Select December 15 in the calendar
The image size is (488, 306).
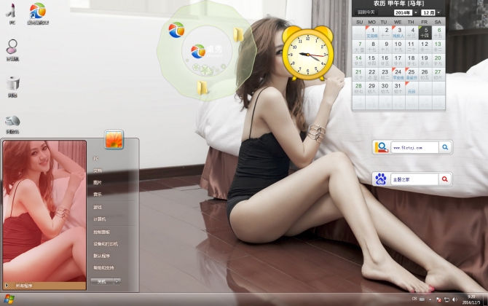coord(372,60)
